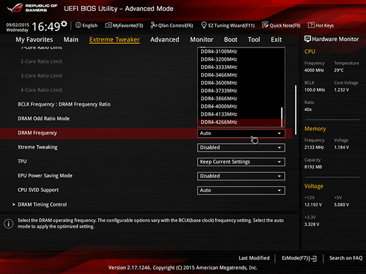Open the TPU Keep Current Settings dropdown

tap(241, 162)
